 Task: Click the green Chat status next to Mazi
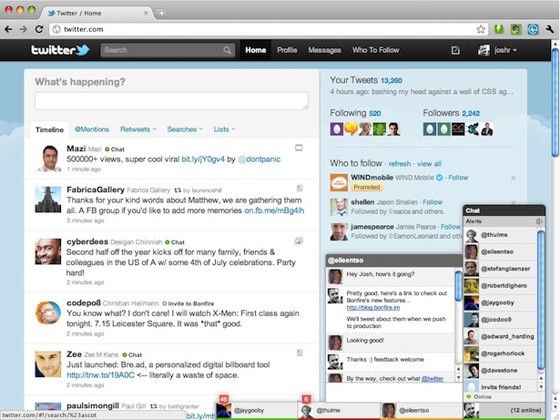tap(115, 149)
